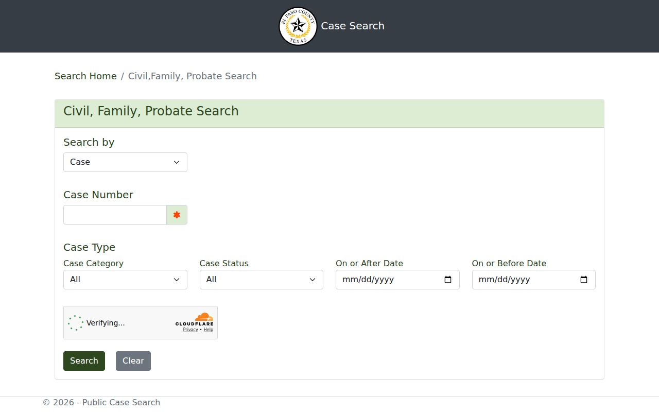
Task: Click the On or After Date field
Action: [397, 280]
